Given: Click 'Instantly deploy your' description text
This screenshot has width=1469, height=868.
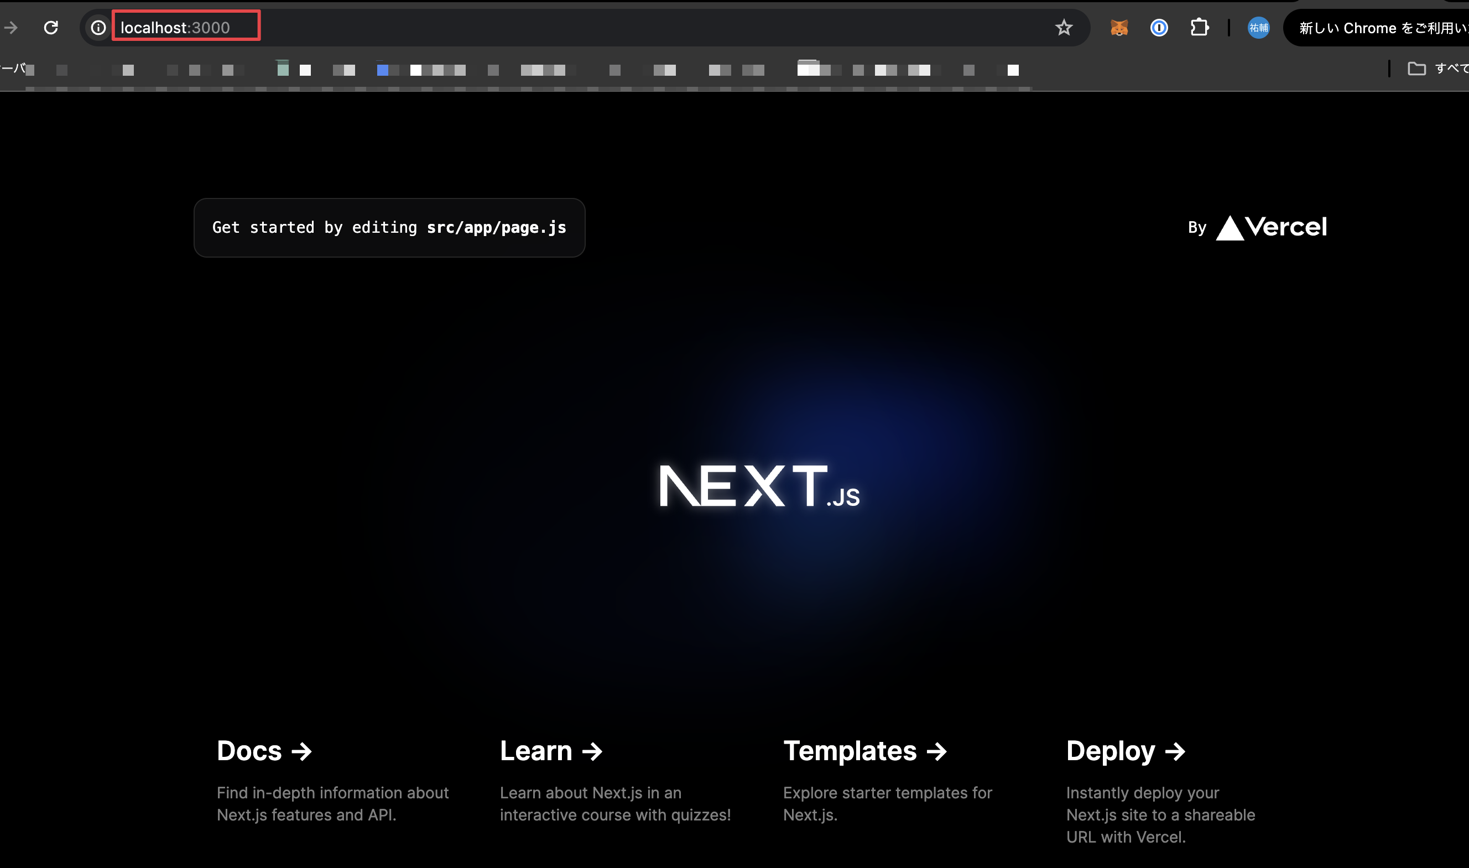Looking at the screenshot, I should point(1142,793).
